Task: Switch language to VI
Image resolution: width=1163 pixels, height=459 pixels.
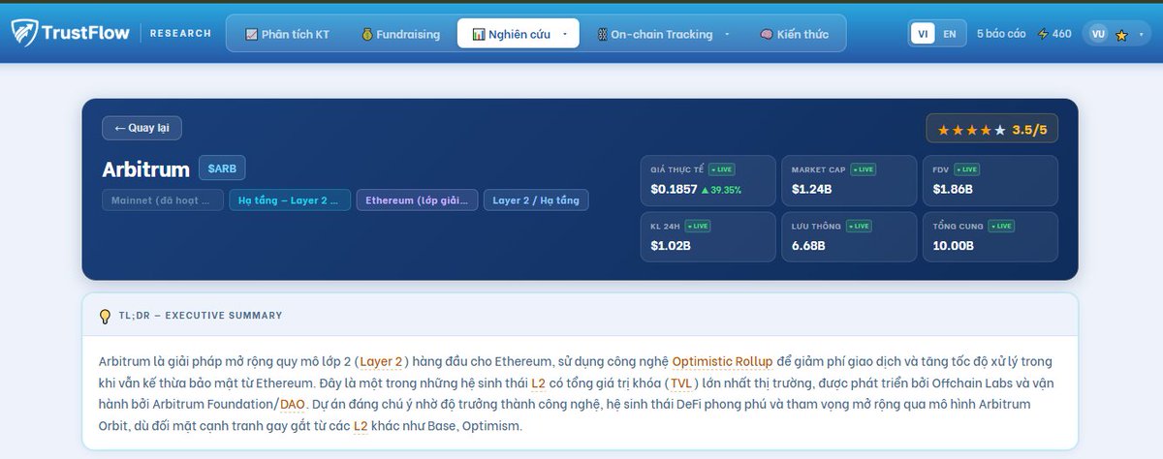Action: pos(924,34)
